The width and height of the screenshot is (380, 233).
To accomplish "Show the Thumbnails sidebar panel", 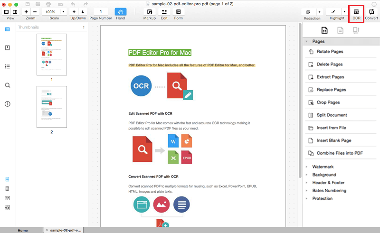I will [x=7, y=29].
